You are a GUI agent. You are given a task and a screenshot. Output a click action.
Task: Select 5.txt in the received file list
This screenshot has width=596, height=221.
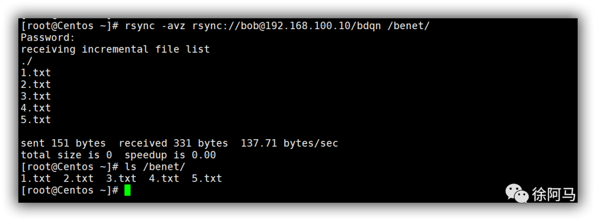36,120
